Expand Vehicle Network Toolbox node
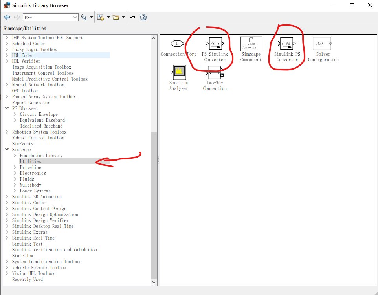Image resolution: width=378 pixels, height=295 pixels. 7,268
